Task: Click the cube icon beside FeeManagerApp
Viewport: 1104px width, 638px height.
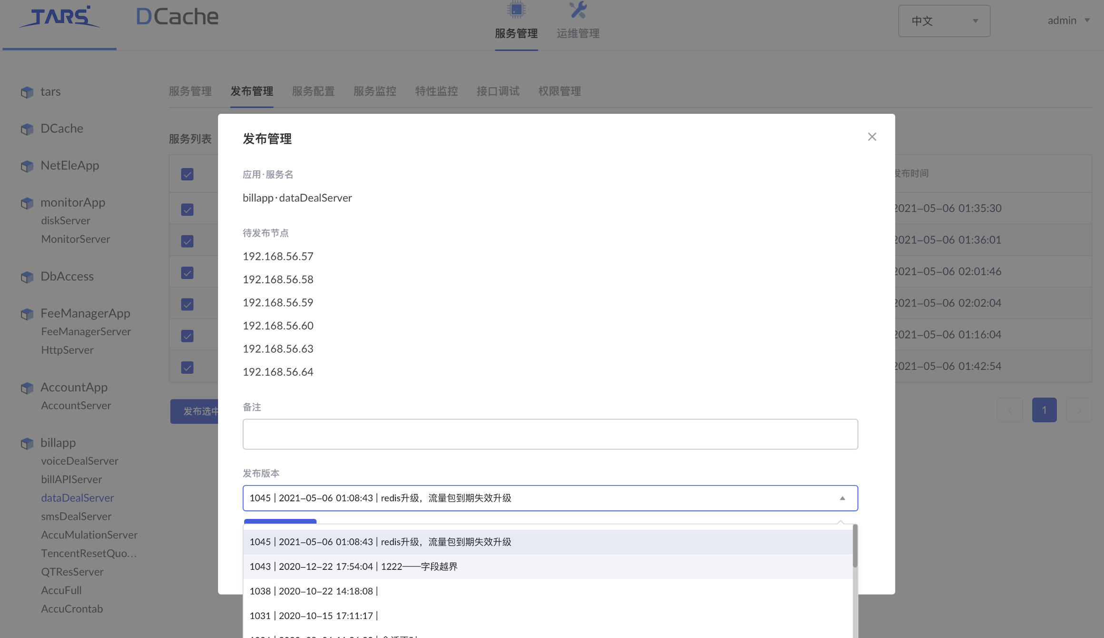Action: tap(27, 314)
